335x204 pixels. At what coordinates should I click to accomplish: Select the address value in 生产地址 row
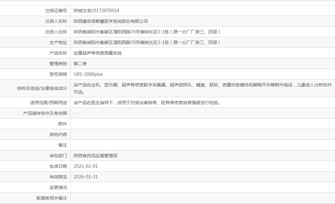point(147,42)
